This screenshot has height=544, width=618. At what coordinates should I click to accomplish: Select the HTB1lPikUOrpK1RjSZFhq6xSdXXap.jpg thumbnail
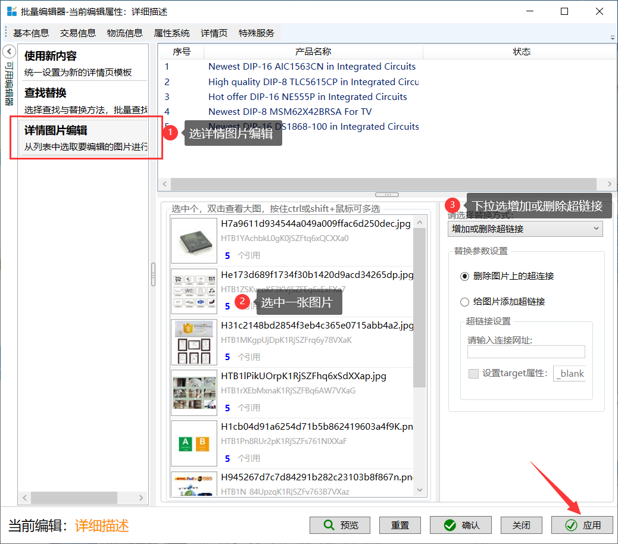pyautogui.click(x=194, y=393)
